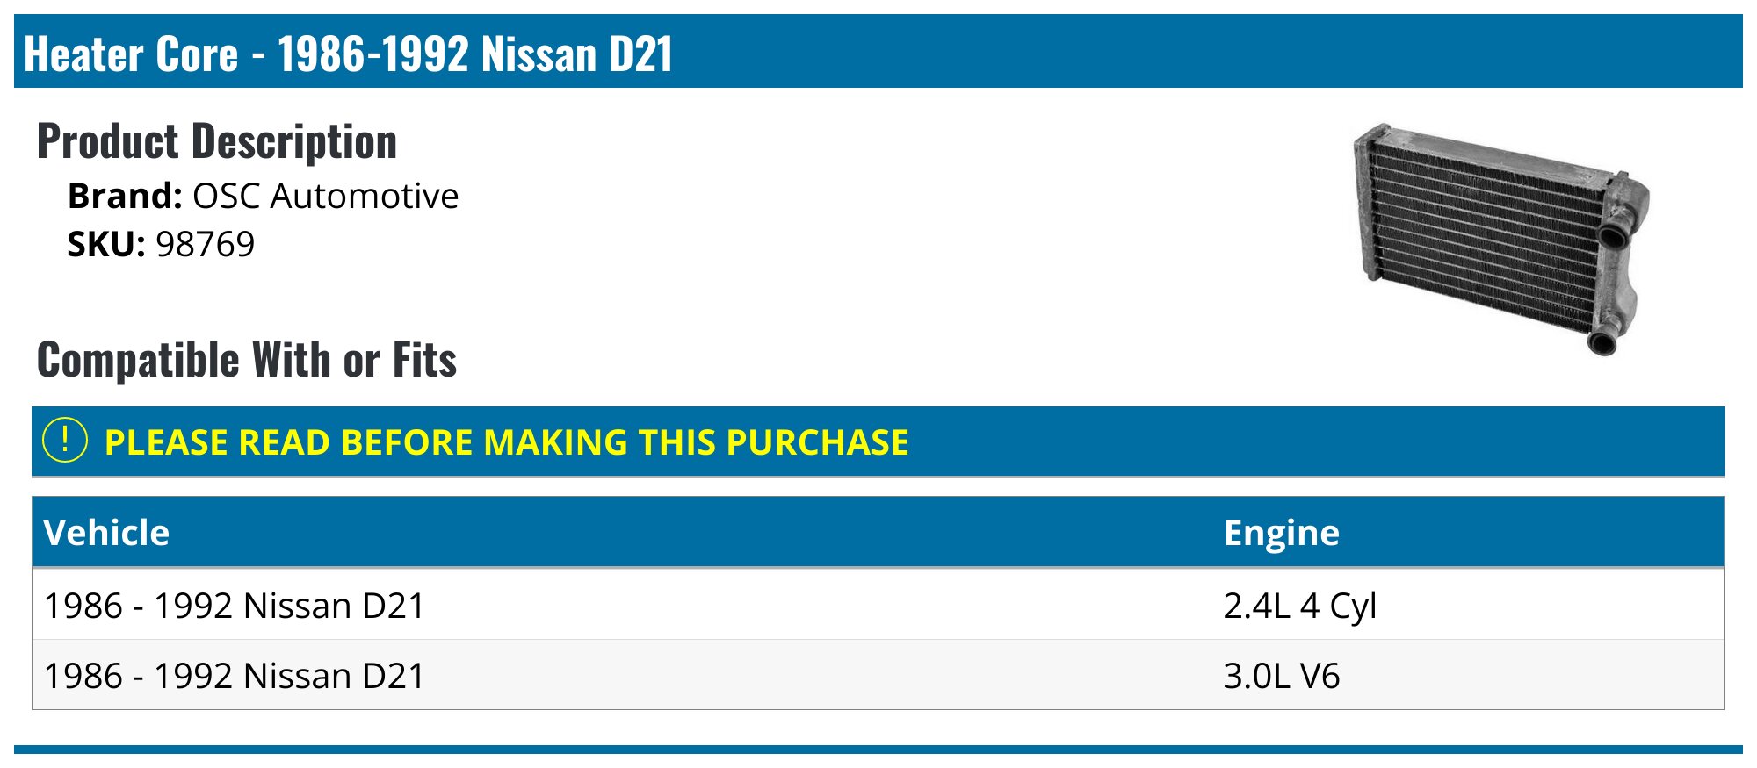
Task: Select the vehicle cell in the 3.0L row
Action: [235, 676]
